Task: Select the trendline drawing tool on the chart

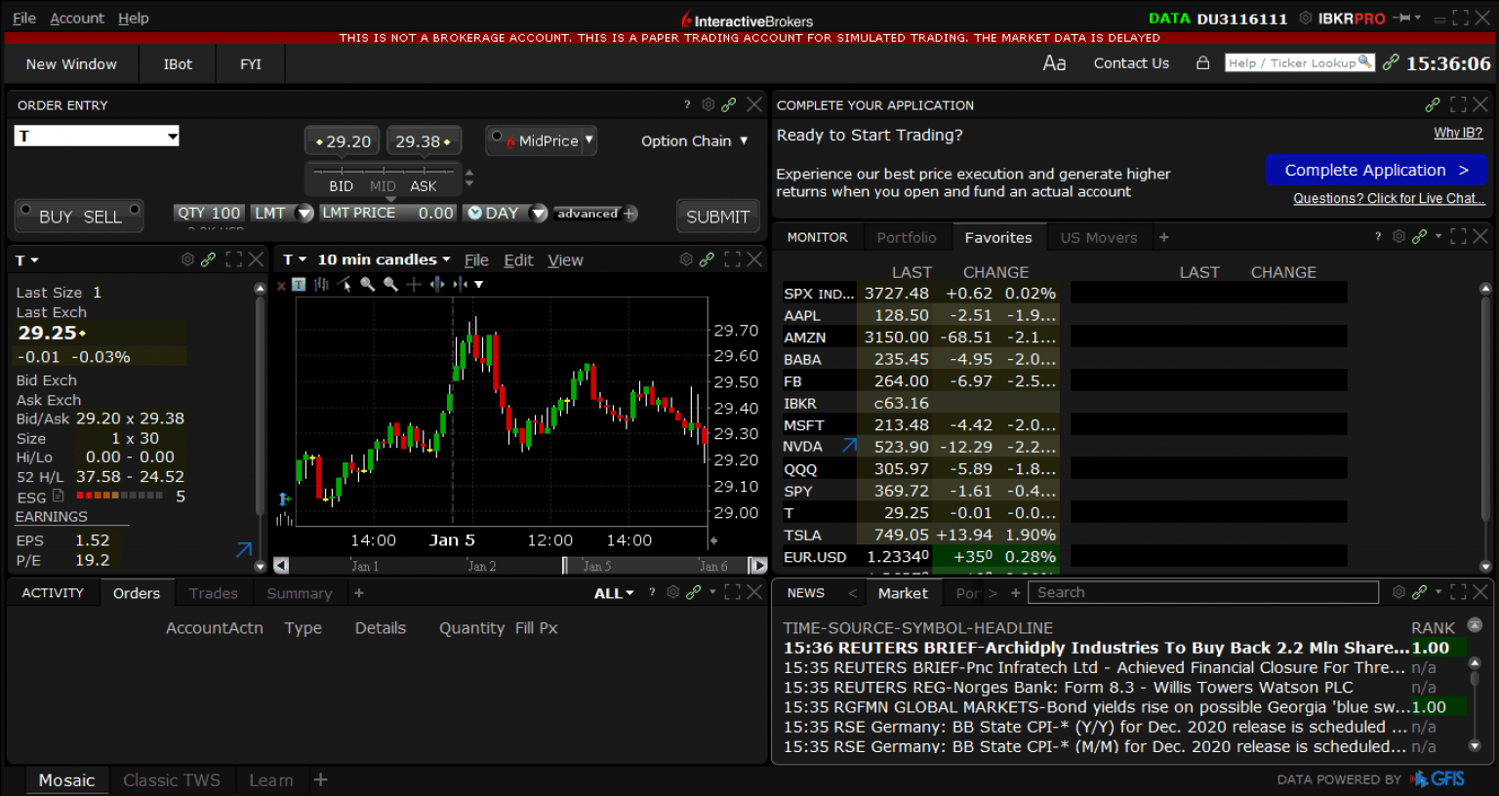Action: (344, 284)
